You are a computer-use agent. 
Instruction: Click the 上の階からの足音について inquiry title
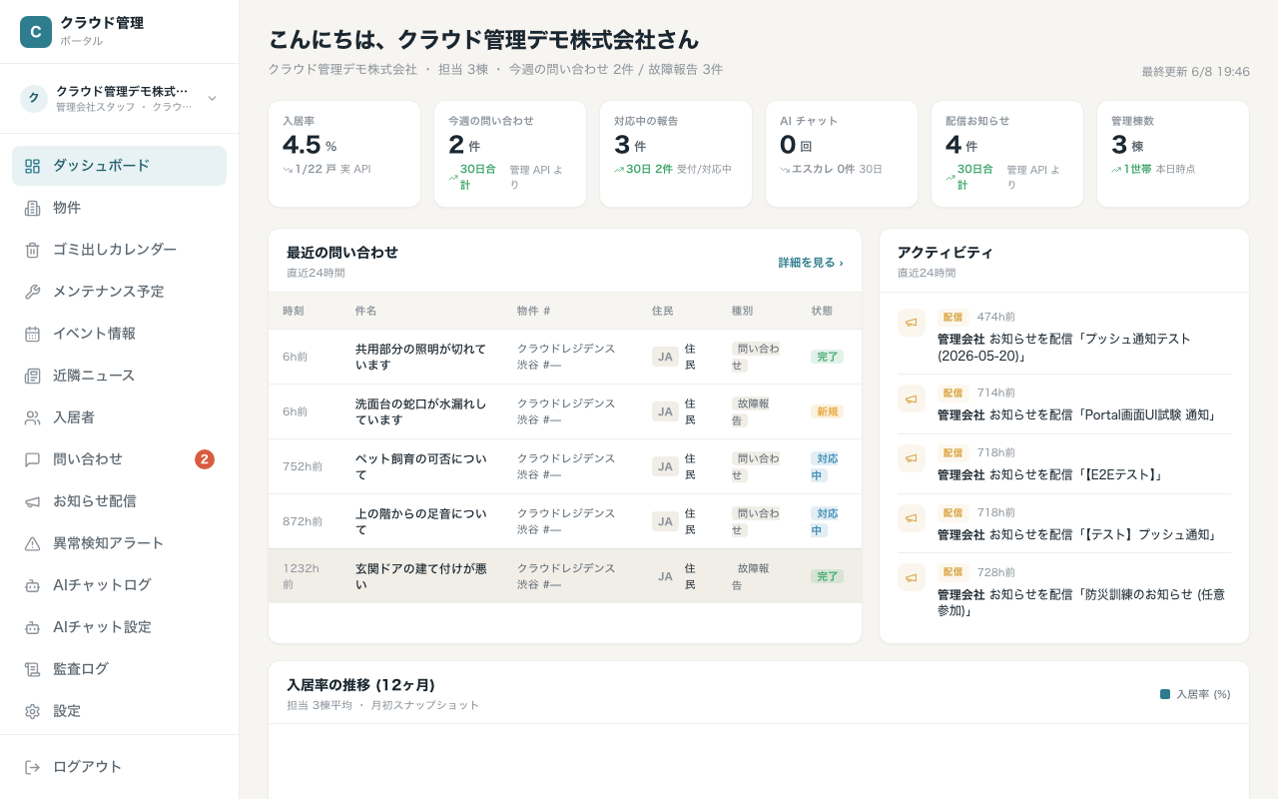point(420,521)
